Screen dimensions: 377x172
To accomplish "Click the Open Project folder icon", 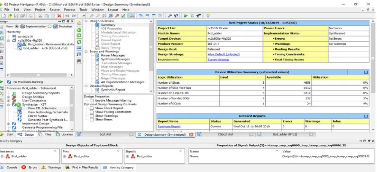I will tap(10, 16).
